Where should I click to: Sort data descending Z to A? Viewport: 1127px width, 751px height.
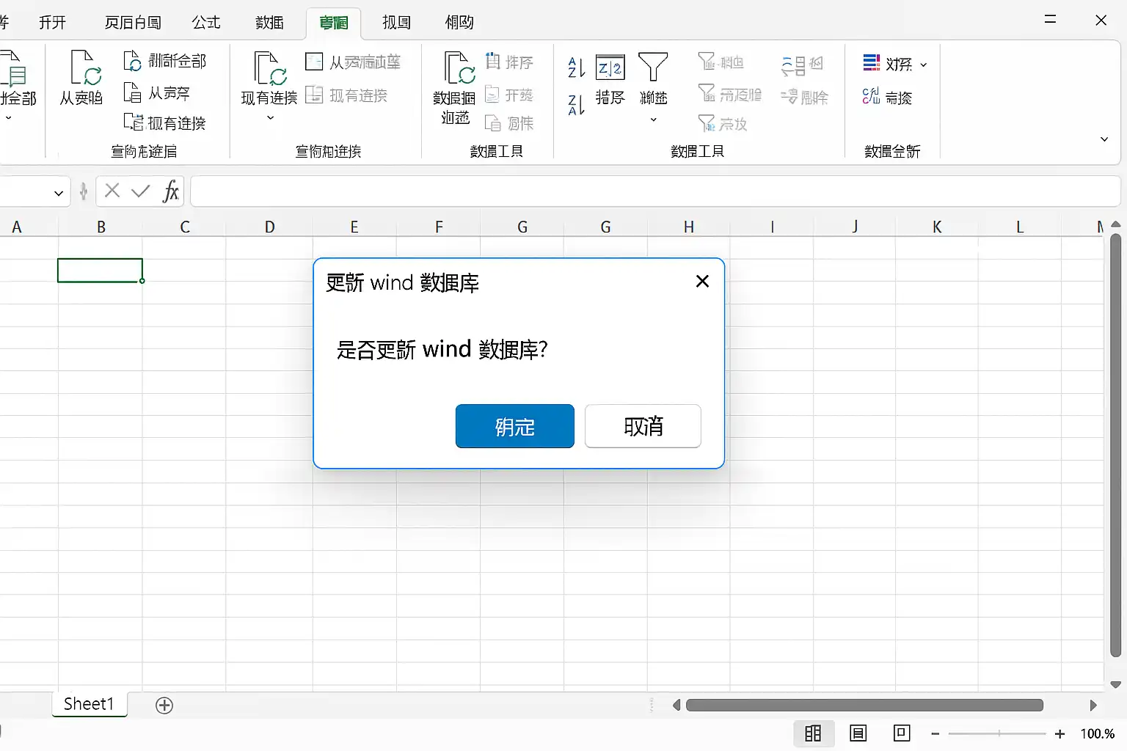pos(575,105)
